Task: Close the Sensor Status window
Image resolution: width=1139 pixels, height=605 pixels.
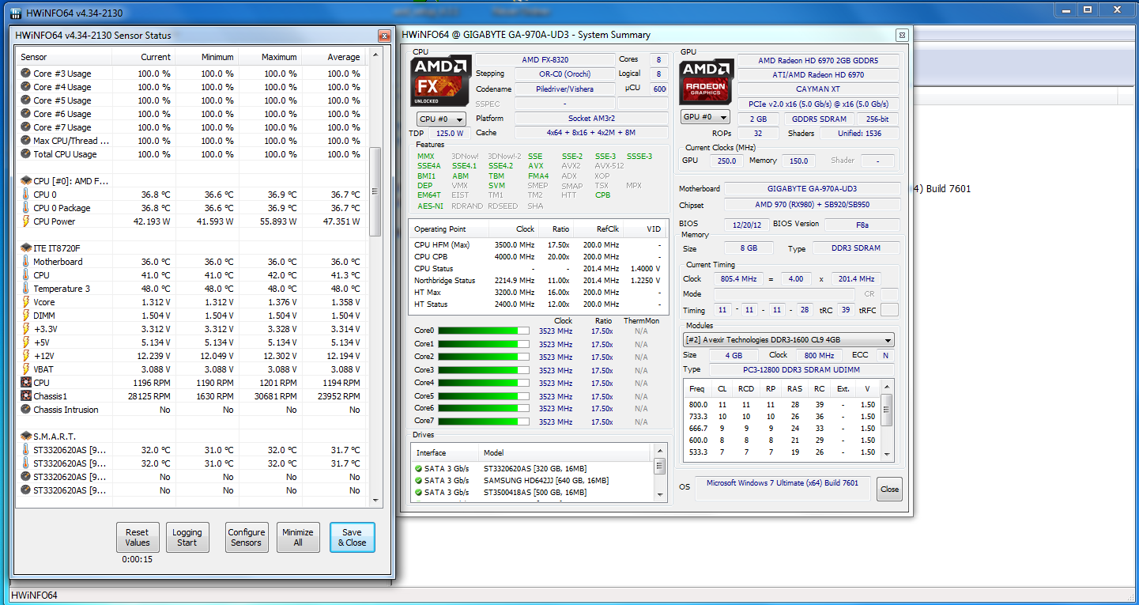Action: coord(384,36)
